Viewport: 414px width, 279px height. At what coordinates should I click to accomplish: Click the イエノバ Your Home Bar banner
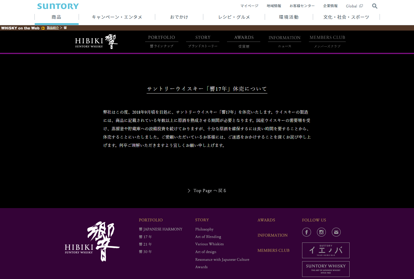[x=326, y=250]
